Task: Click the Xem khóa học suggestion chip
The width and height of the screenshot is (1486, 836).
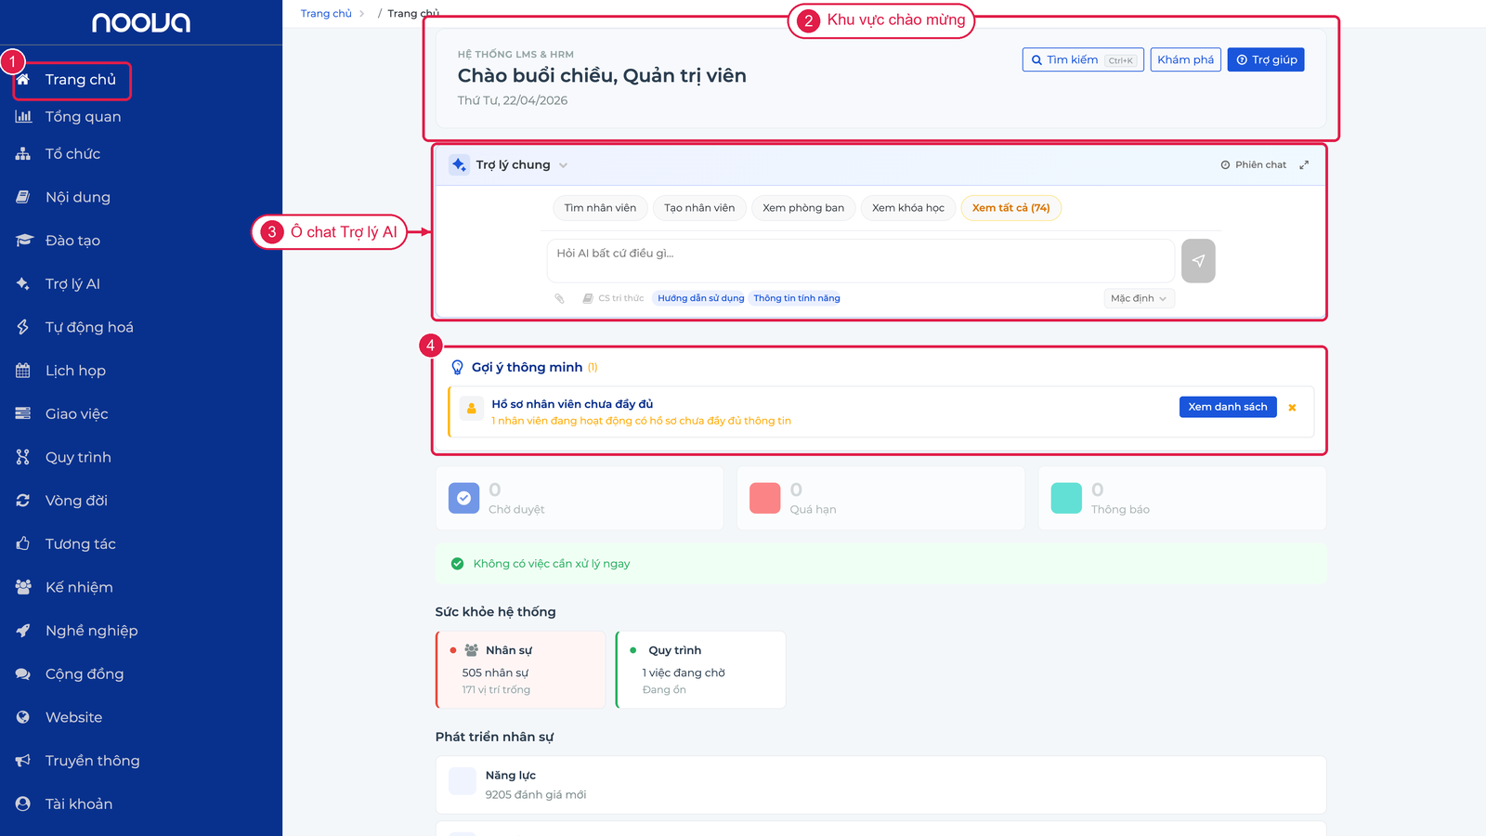Action: (908, 208)
